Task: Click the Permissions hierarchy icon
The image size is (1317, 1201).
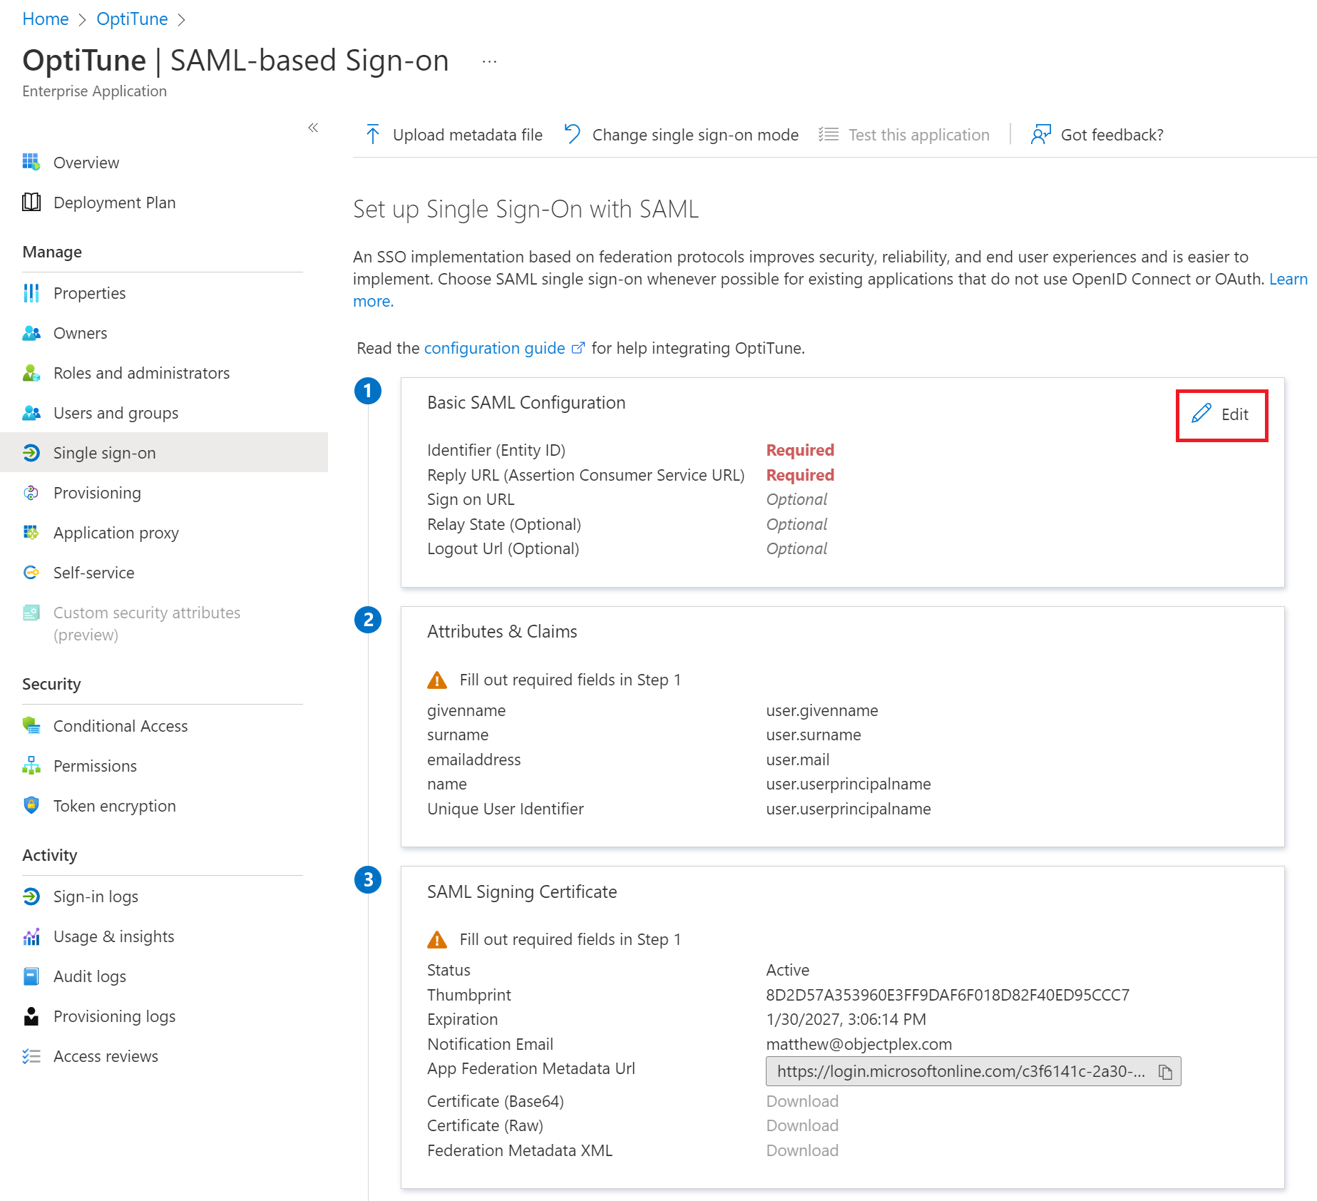Action: pos(31,765)
